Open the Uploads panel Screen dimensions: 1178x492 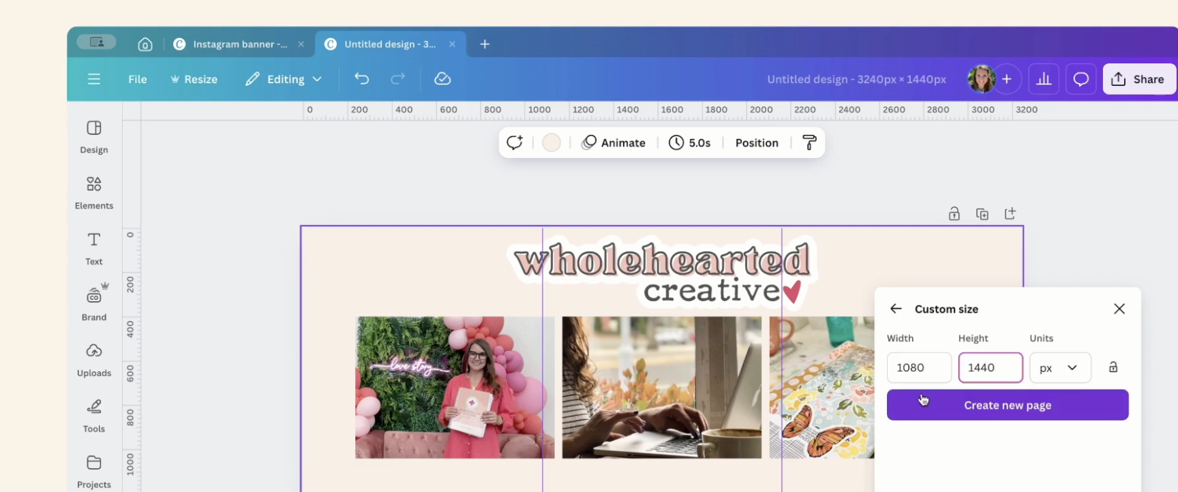pos(94,360)
